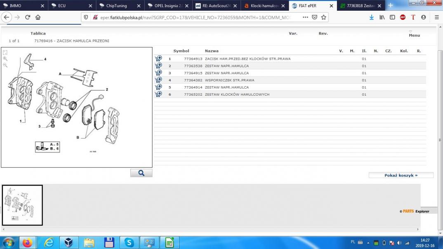
Task: Open Firefox library icon
Action: coord(382,17)
